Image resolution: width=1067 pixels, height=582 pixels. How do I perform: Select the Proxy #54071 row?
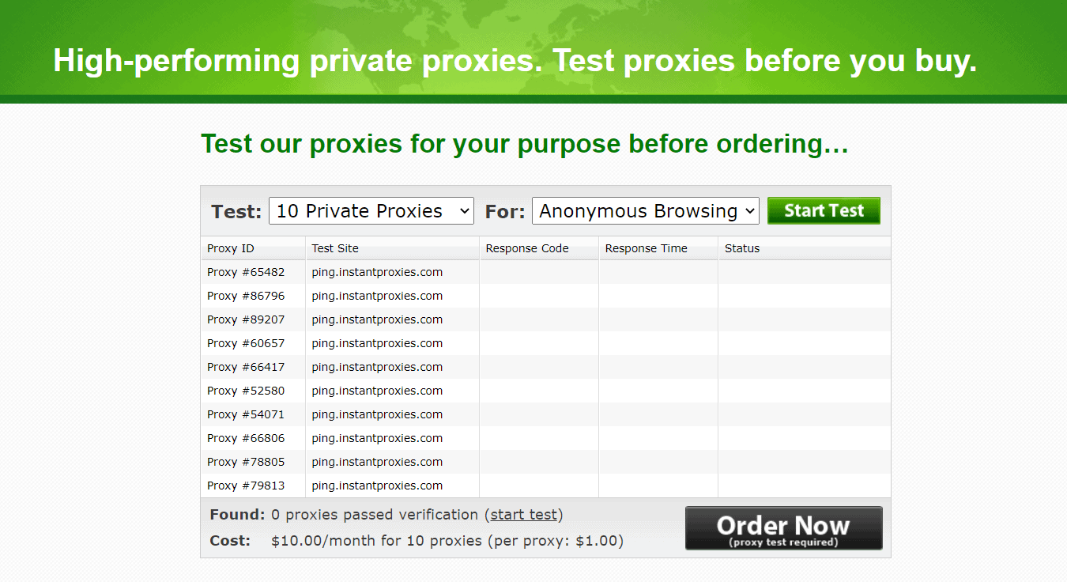(x=246, y=414)
